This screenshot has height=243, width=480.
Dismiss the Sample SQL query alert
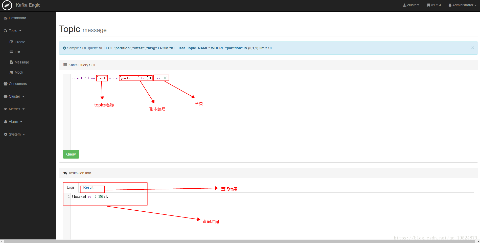point(472,48)
